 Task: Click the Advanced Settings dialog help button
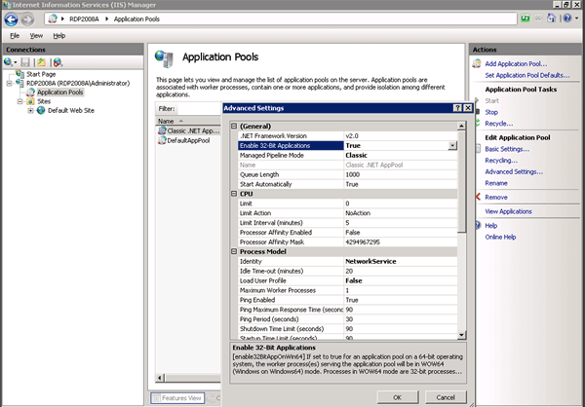tap(457, 108)
